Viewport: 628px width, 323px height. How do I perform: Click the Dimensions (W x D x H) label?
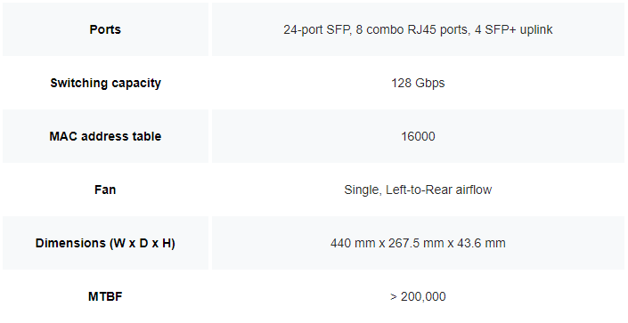point(105,243)
